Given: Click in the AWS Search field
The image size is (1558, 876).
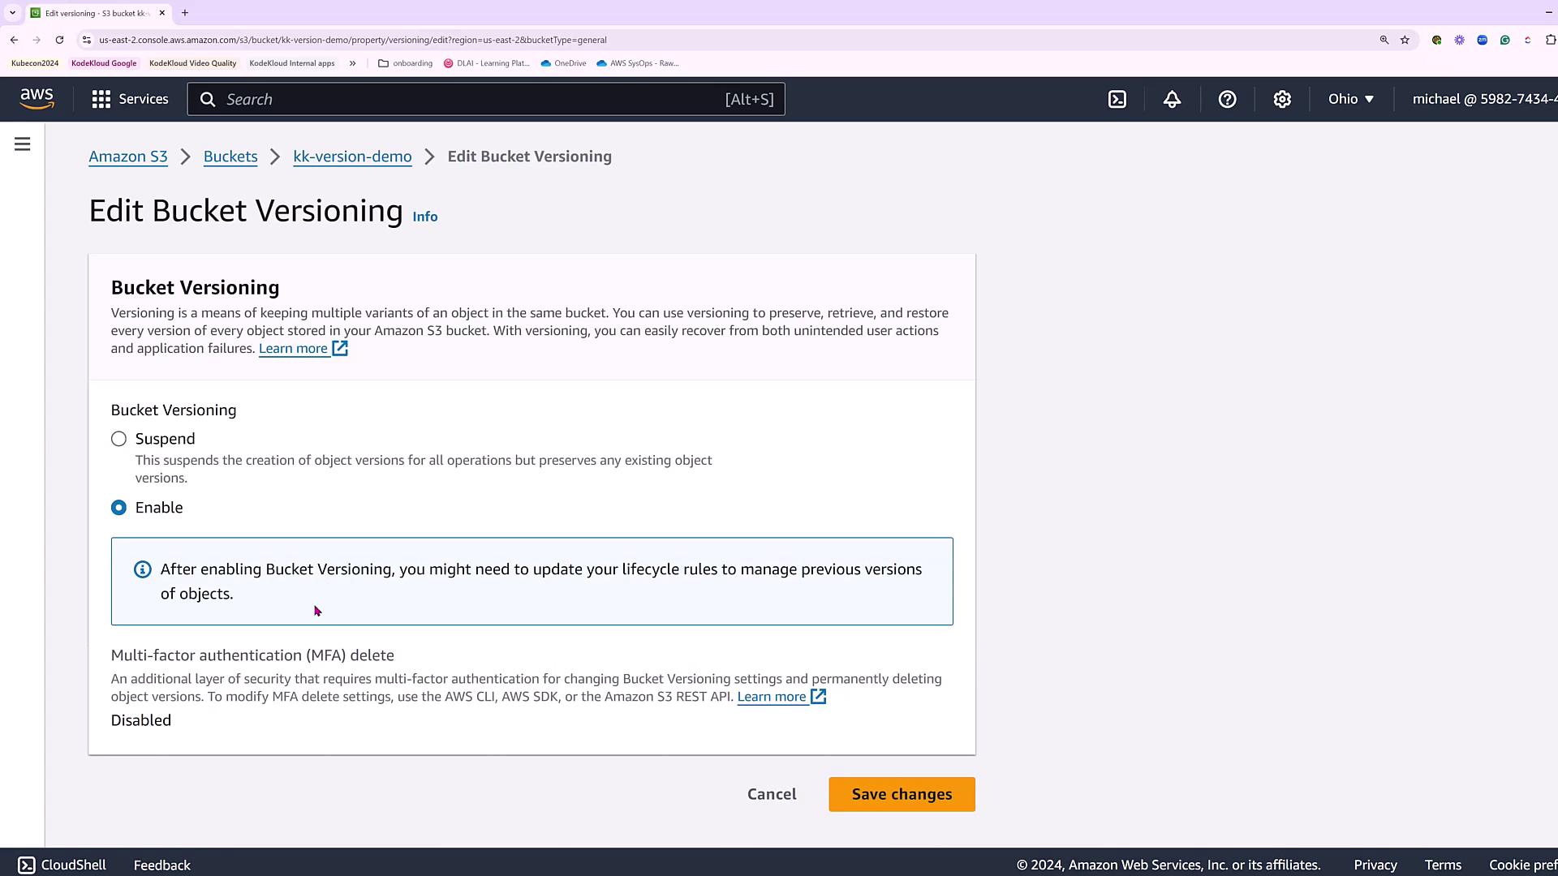Looking at the screenshot, I should pyautogui.click(x=471, y=99).
